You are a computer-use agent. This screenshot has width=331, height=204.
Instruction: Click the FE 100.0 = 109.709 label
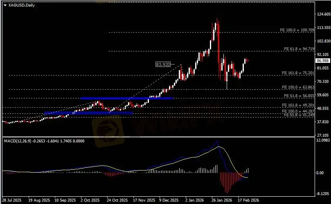tap(297, 30)
